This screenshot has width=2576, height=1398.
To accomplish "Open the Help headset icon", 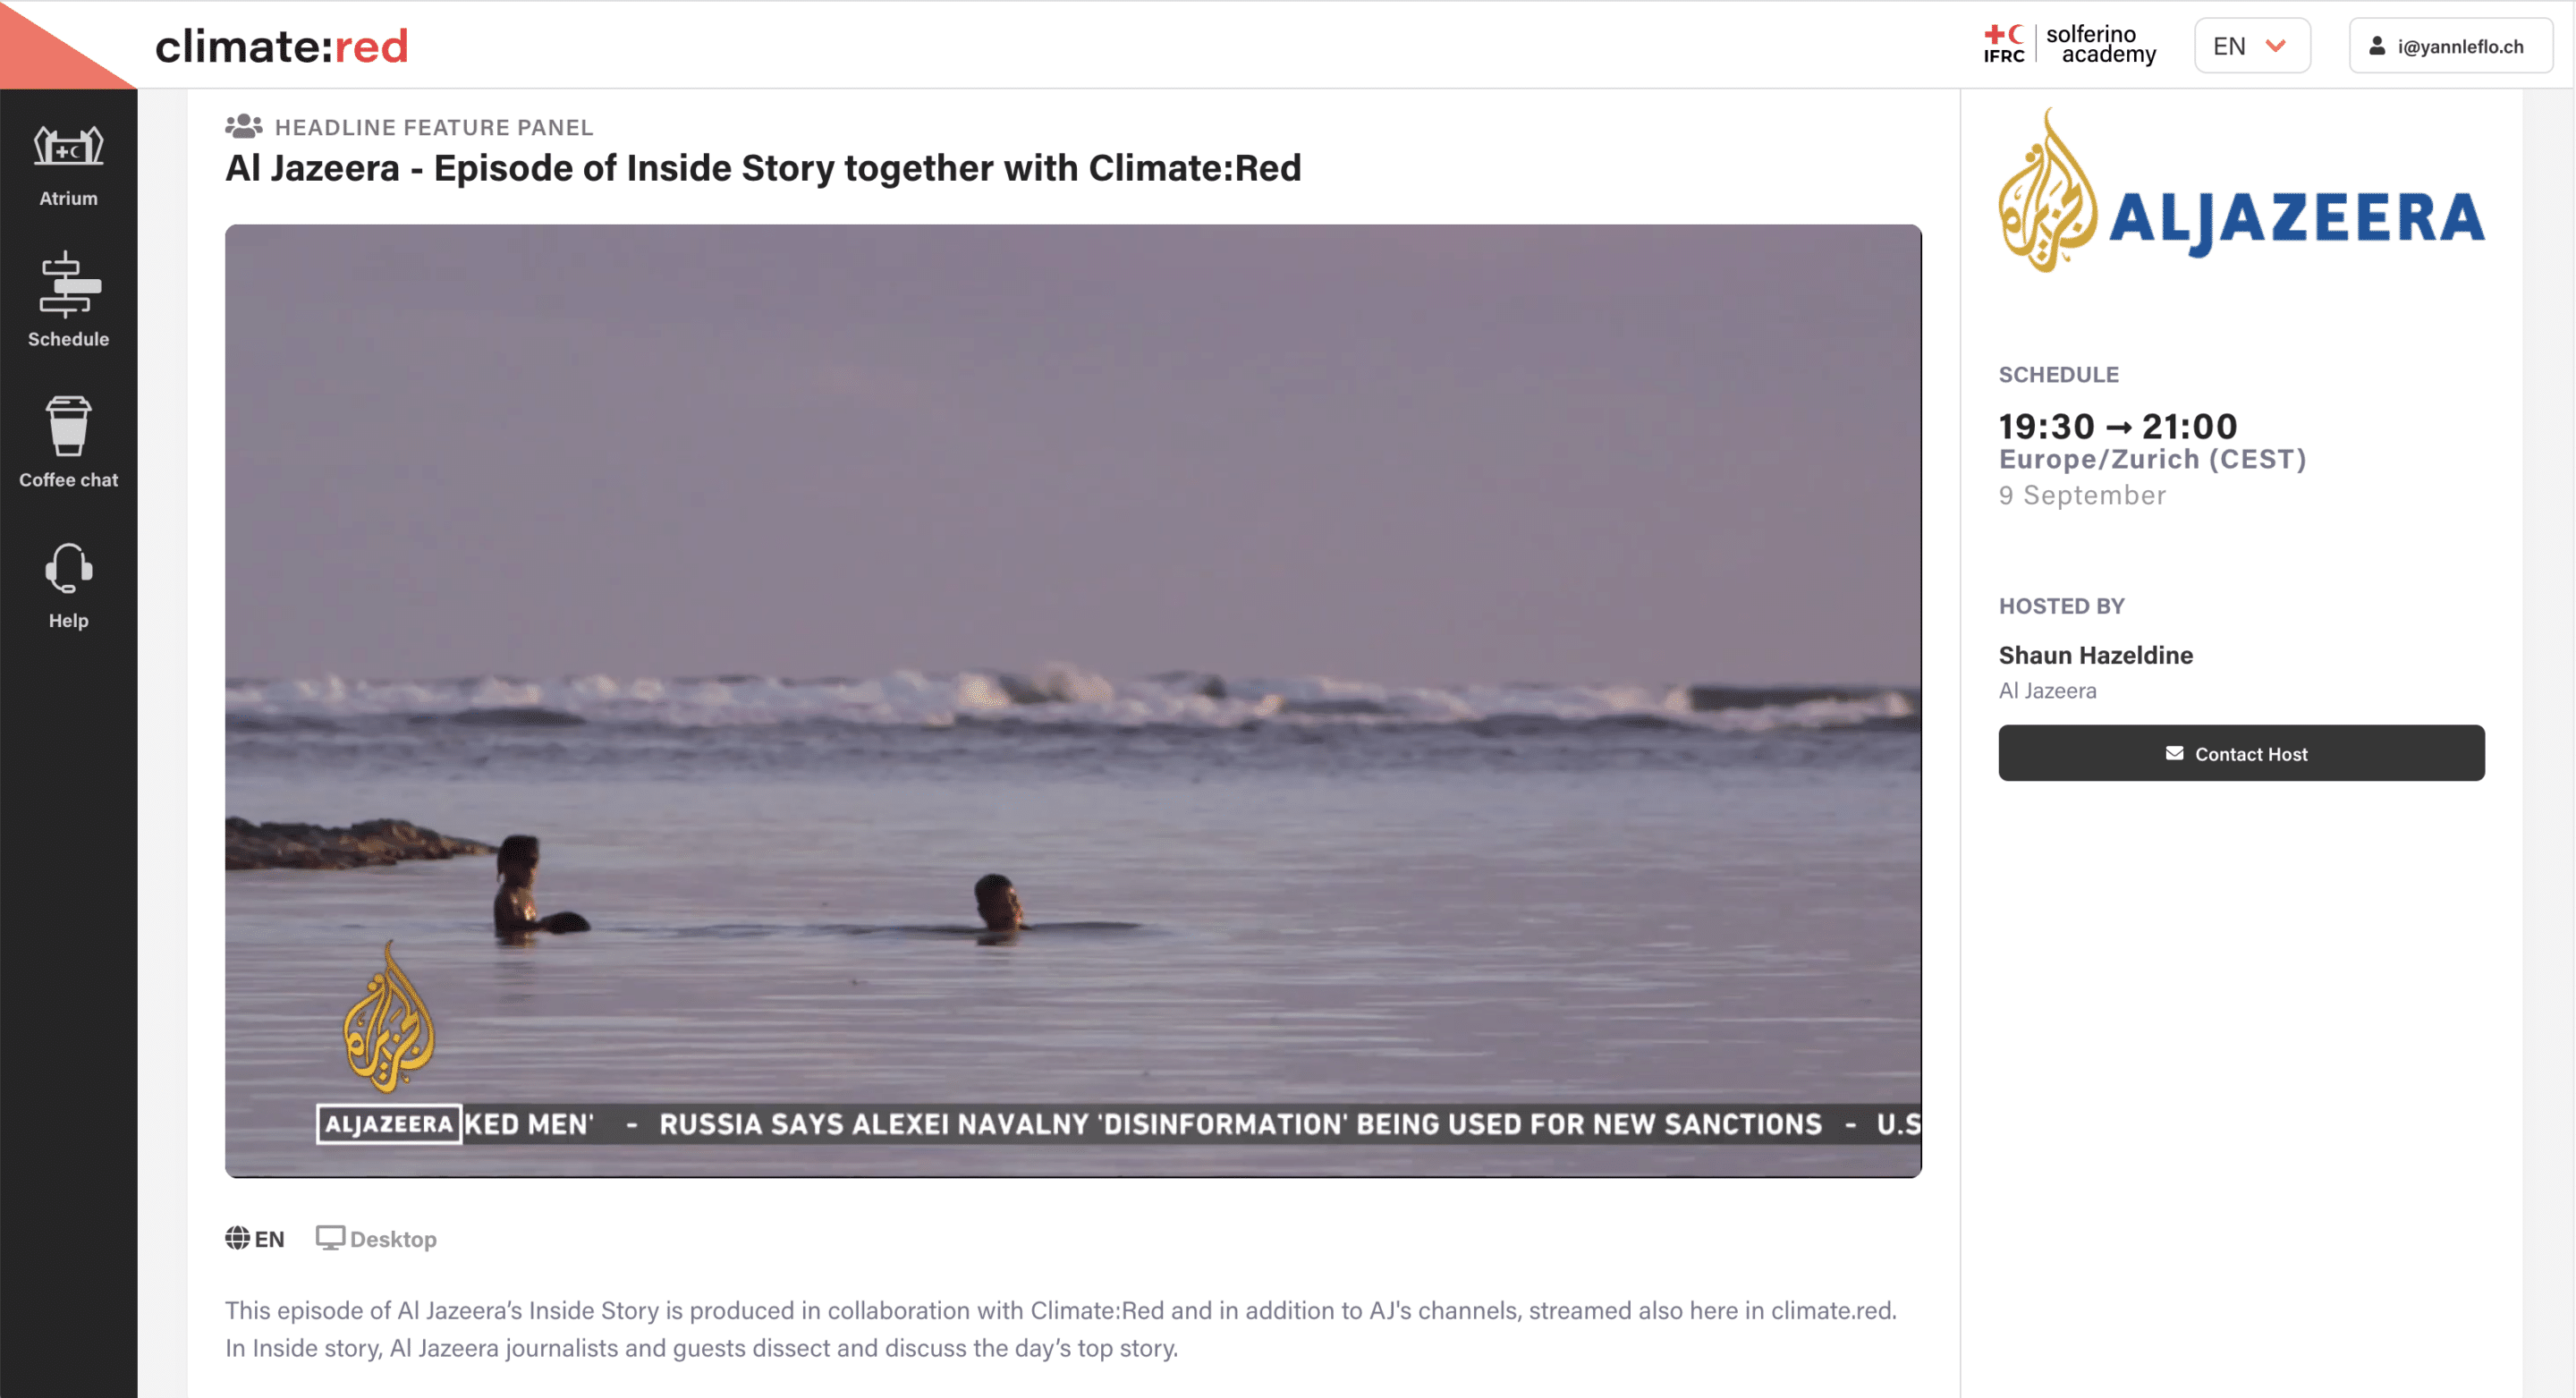I will (68, 568).
